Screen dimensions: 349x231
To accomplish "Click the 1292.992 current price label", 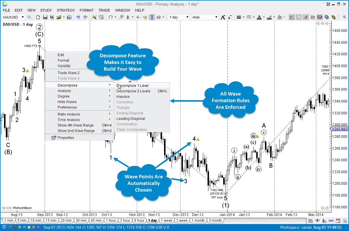I will click(x=339, y=129).
